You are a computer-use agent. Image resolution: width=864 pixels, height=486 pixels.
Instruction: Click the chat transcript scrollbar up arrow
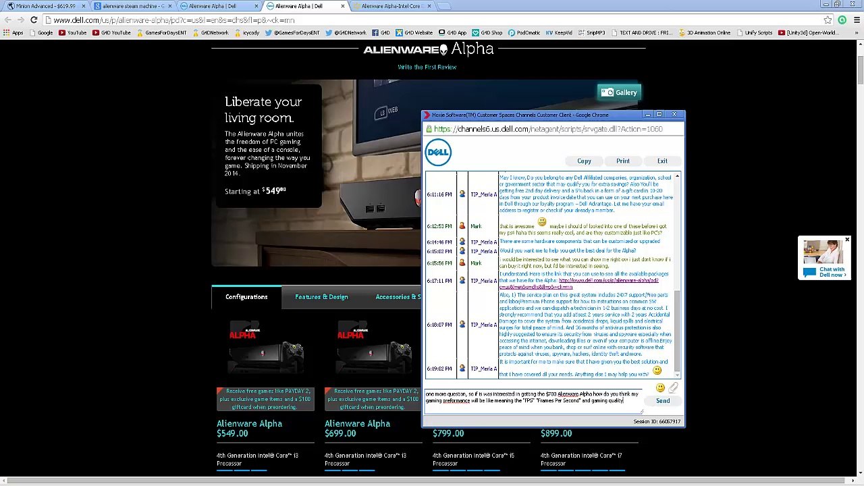[677, 175]
